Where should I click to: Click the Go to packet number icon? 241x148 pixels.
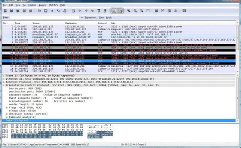click(92, 11)
